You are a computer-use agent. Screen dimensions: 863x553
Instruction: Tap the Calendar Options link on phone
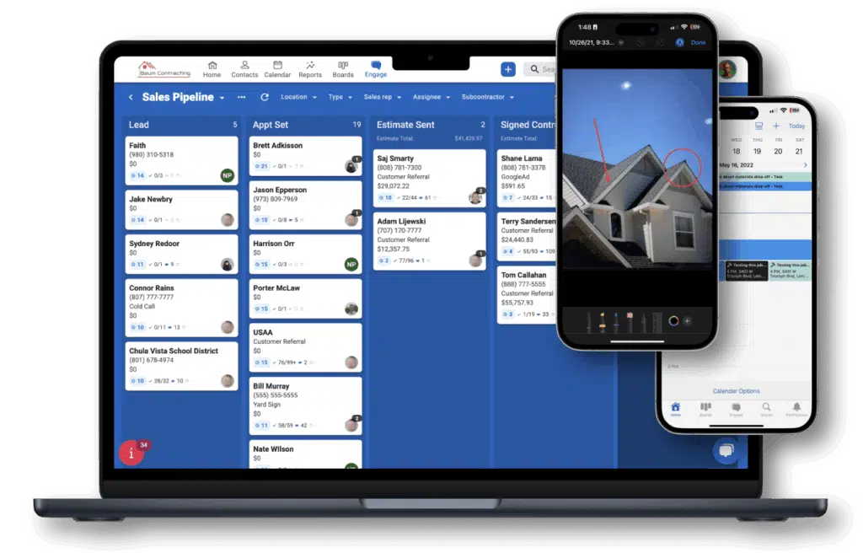click(x=736, y=391)
